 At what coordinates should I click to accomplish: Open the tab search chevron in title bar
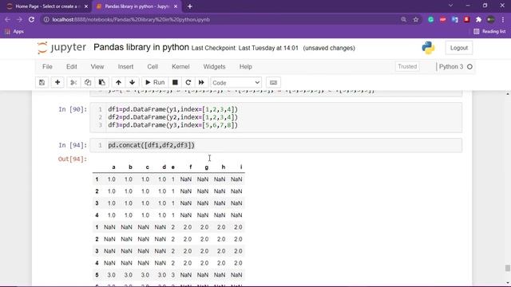[450, 6]
